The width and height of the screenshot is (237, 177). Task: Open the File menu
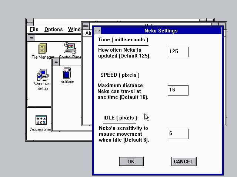(x=34, y=29)
